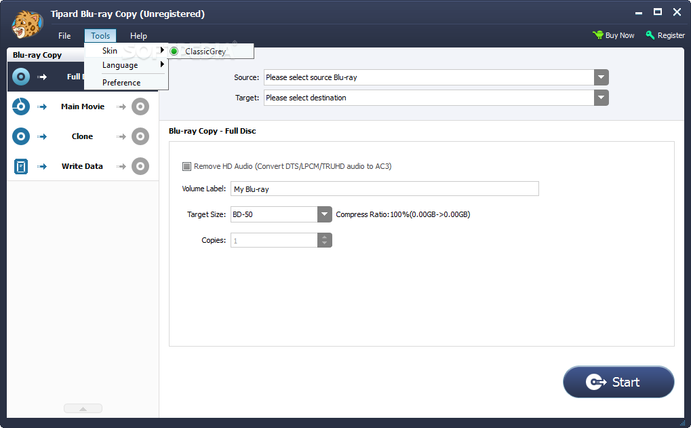
Task: Click the Write Data file icon
Action: tap(21, 166)
